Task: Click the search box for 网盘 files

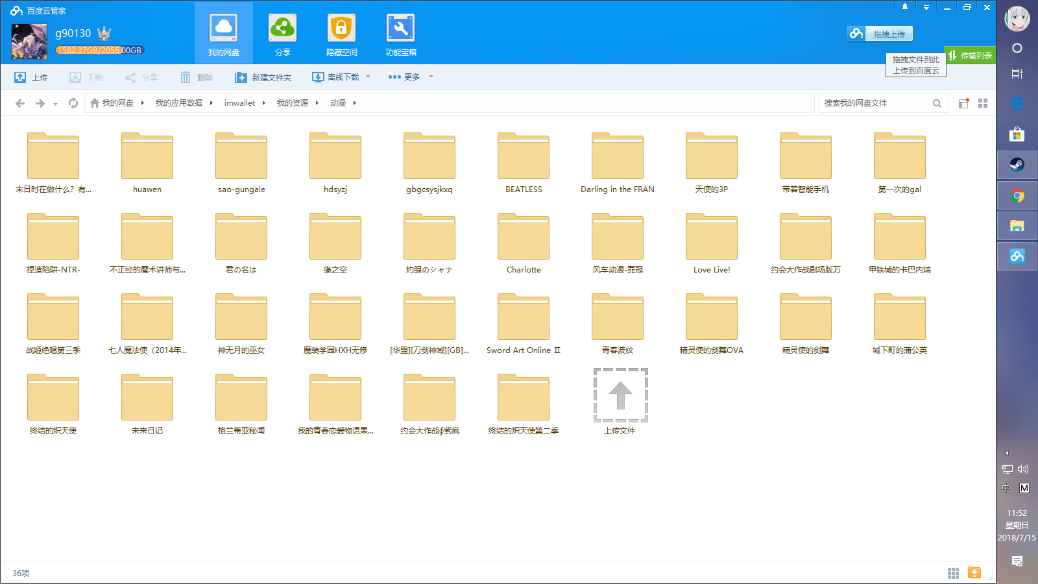Action: point(876,103)
